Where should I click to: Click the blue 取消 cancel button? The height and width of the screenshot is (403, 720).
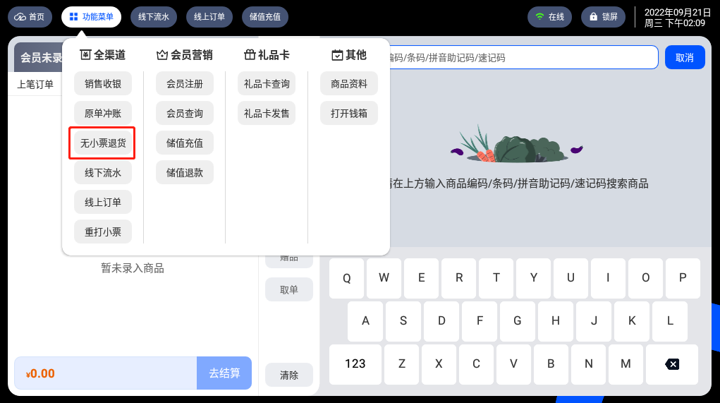click(685, 57)
